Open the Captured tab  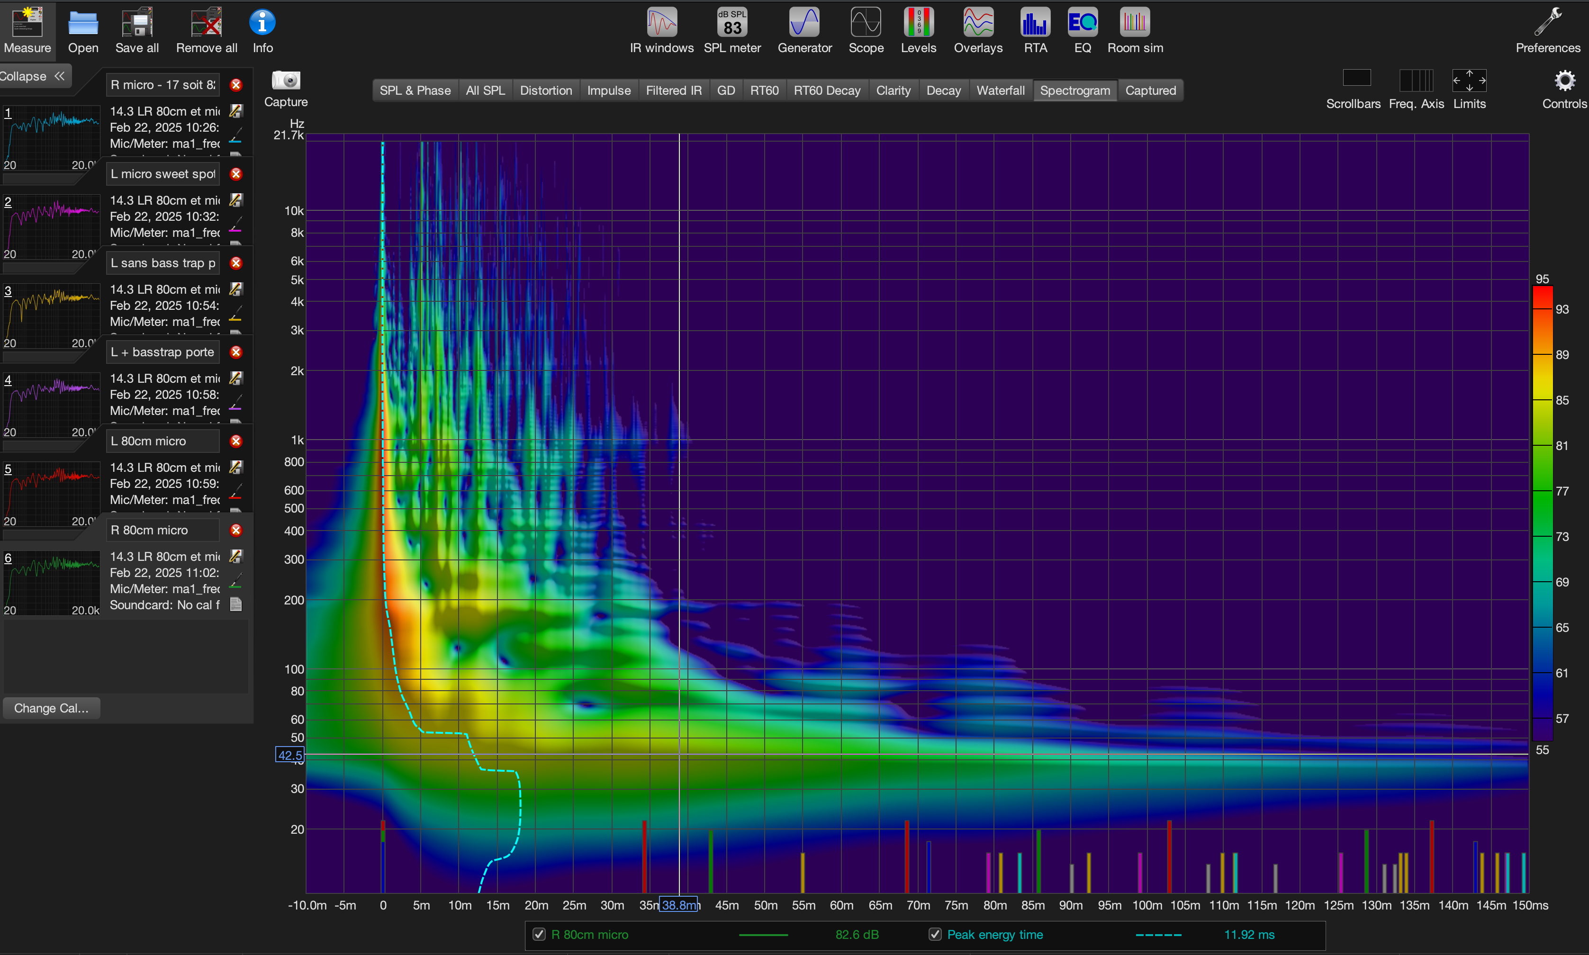coord(1150,91)
